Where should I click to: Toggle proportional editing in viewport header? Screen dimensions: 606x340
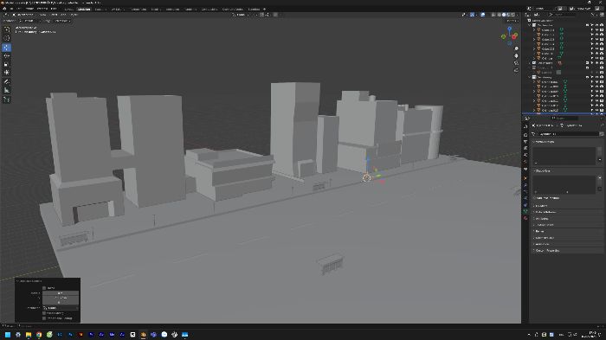275,15
